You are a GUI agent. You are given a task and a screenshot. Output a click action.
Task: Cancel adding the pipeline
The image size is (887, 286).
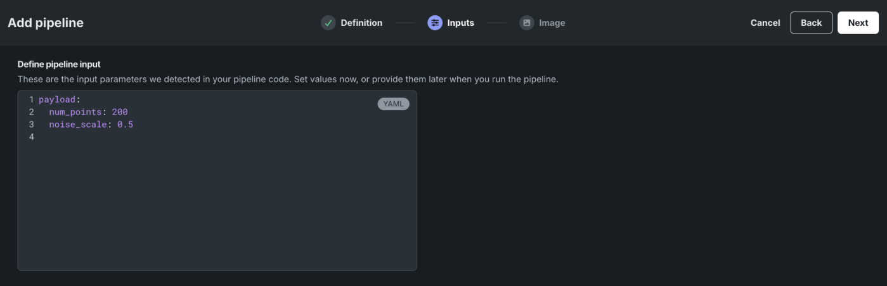coord(765,23)
